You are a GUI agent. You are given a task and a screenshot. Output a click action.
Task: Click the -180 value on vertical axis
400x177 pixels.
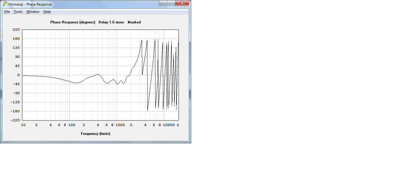tap(15, 111)
